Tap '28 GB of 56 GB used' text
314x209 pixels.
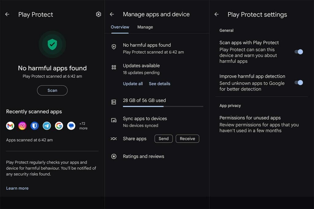[144, 100]
